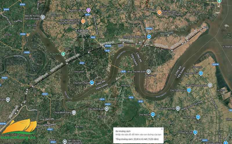
Task: Click the Chợ Tân Phước shopping pin
Action: 189,90
